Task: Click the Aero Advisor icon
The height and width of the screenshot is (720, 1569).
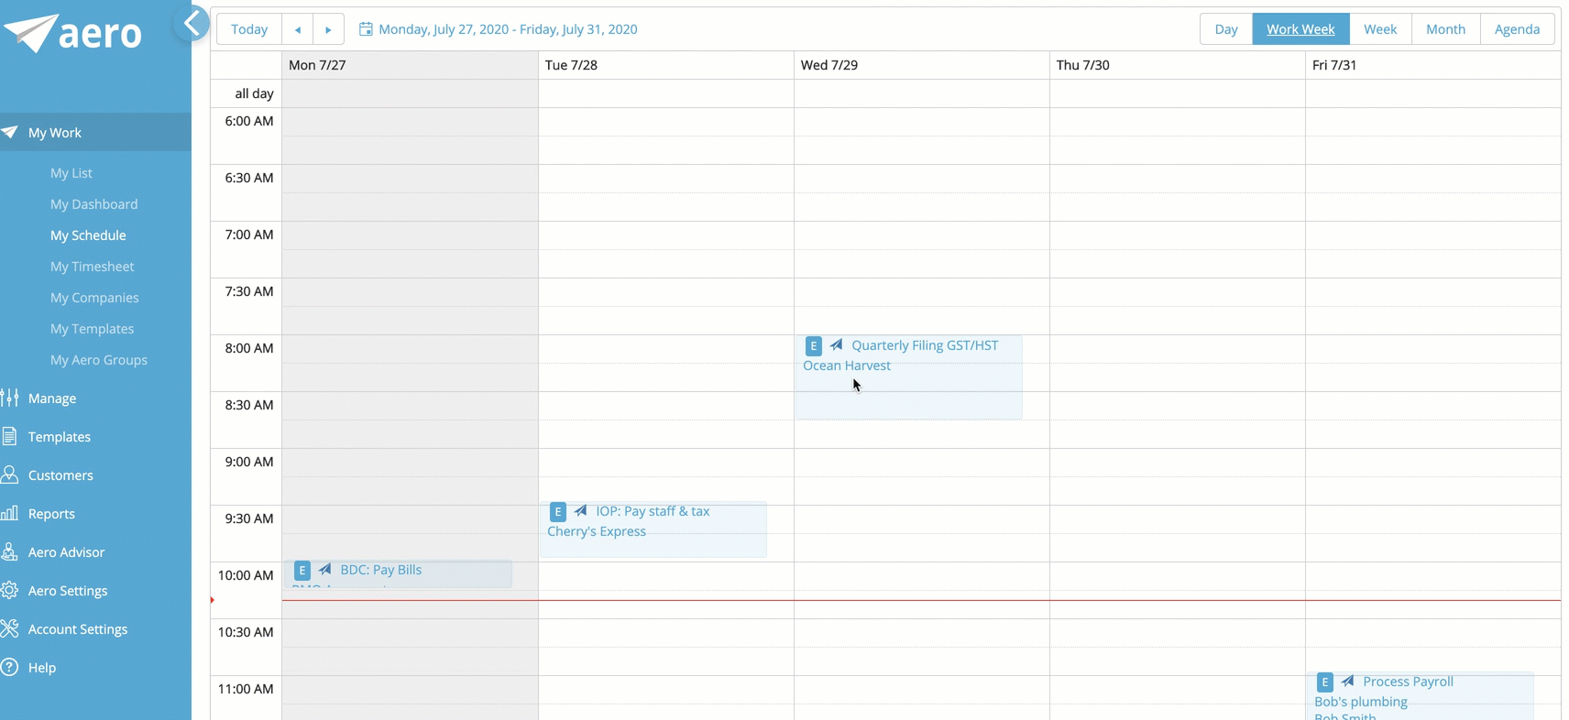Action: pyautogui.click(x=10, y=551)
